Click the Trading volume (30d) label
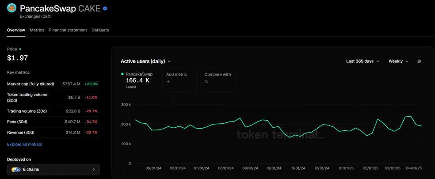 (x=27, y=111)
